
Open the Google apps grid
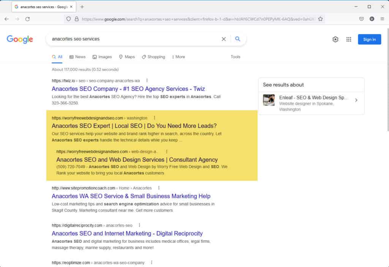pos(349,39)
